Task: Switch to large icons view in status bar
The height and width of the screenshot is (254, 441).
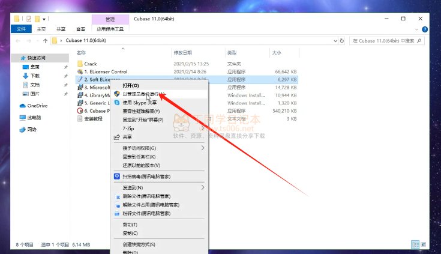Action: click(x=423, y=244)
